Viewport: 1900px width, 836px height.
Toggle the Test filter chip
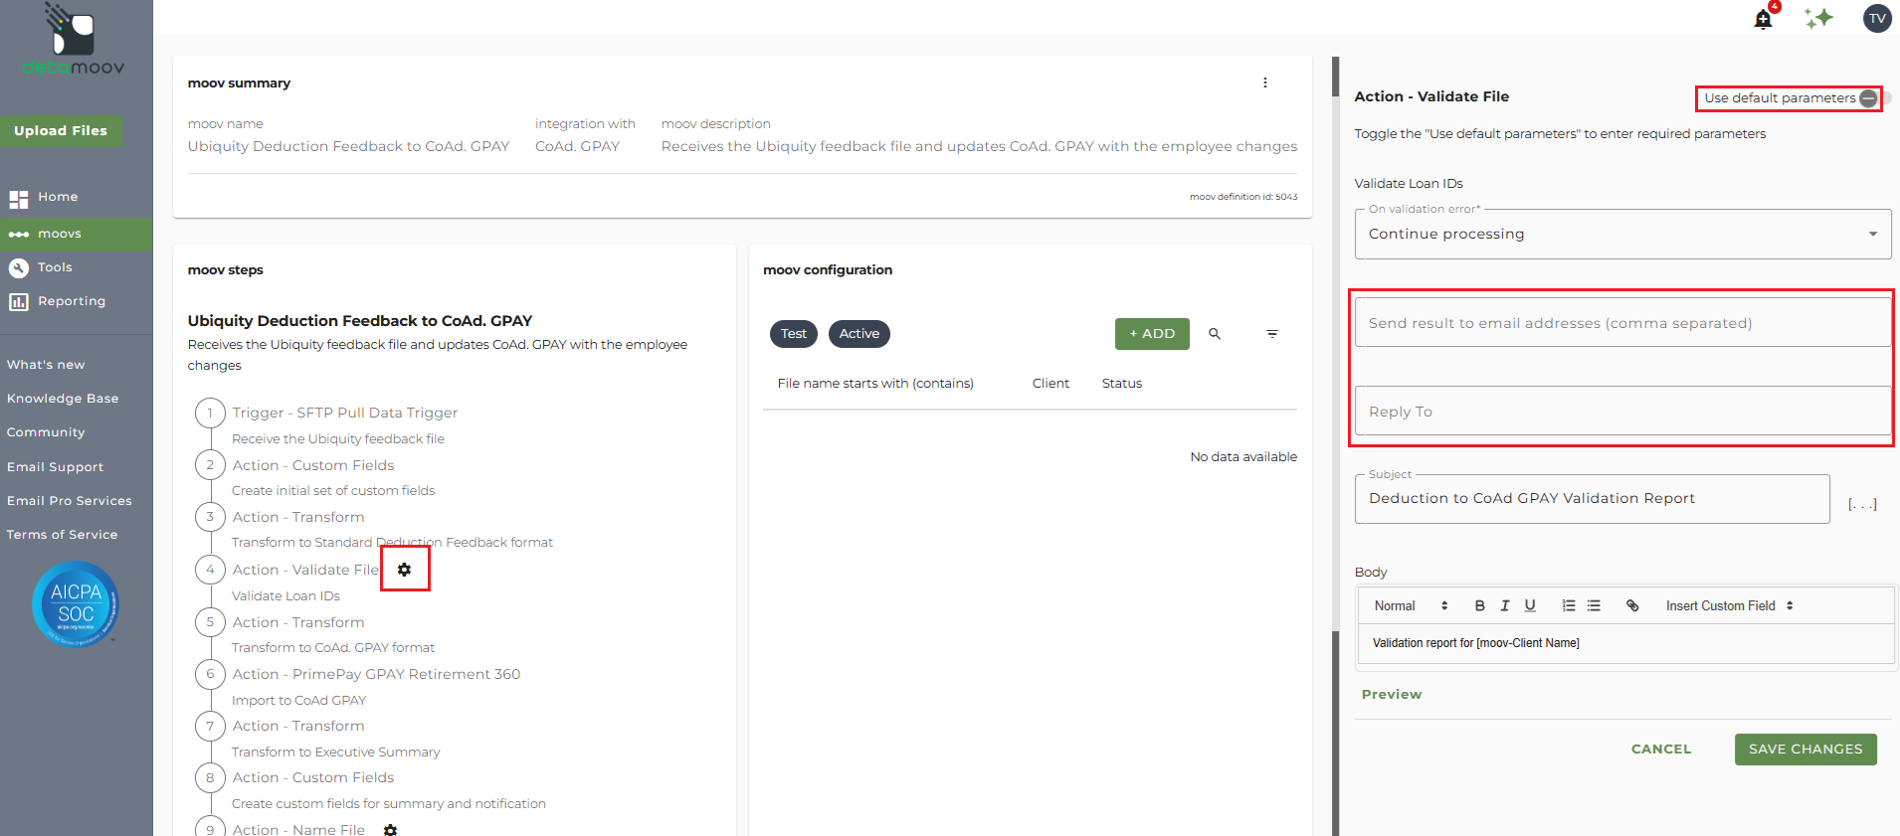[794, 334]
